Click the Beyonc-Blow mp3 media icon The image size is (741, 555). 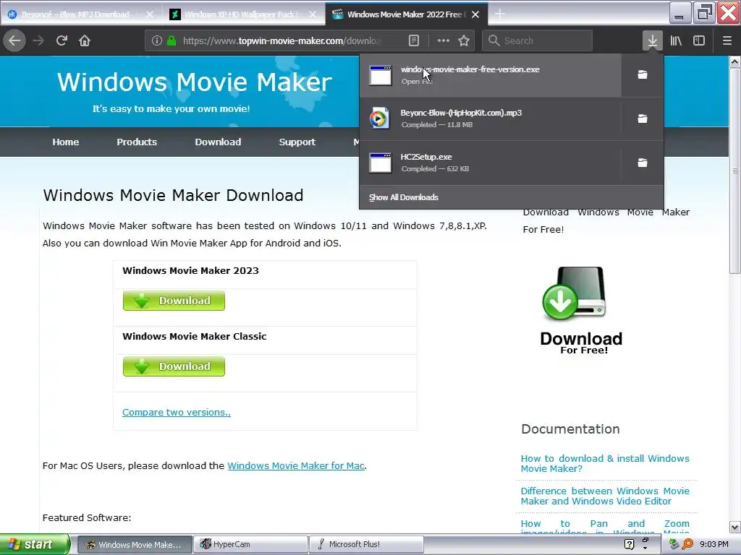379,119
